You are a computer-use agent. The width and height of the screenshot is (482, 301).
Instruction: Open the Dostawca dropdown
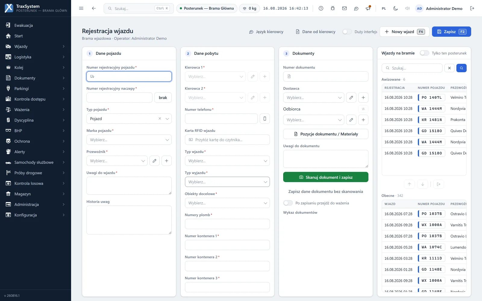pos(314,98)
